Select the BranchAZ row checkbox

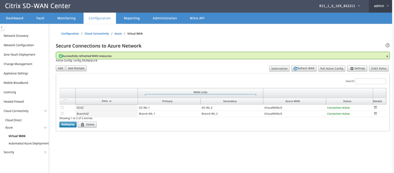pyautogui.click(x=62, y=113)
